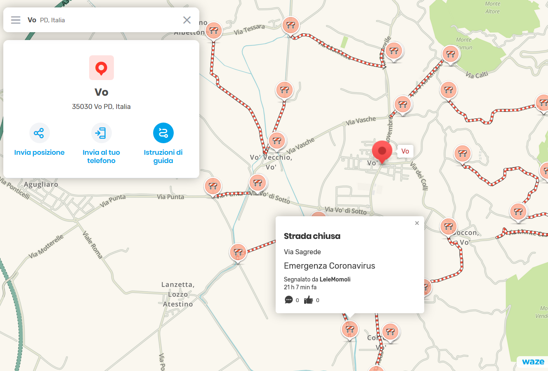This screenshot has width=548, height=371.
Task: Clear the Vo search query
Action: coord(187,20)
